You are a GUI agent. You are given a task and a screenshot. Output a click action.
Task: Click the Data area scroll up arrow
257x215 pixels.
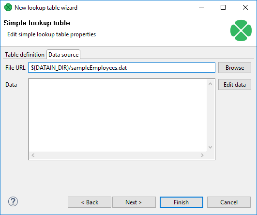pyautogui.click(x=210, y=84)
